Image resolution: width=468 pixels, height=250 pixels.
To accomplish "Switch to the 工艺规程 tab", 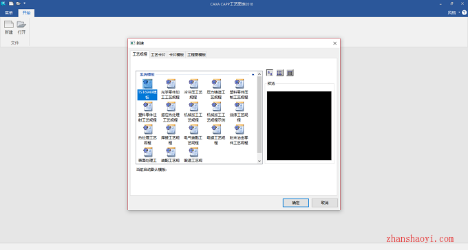I will point(140,54).
